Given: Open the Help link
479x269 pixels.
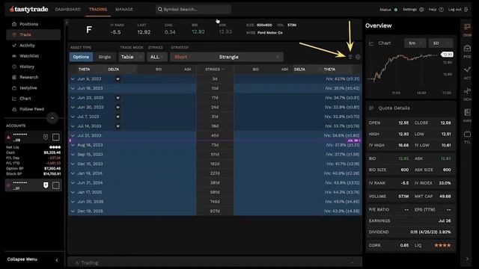Looking at the screenshot, I should point(436,10).
